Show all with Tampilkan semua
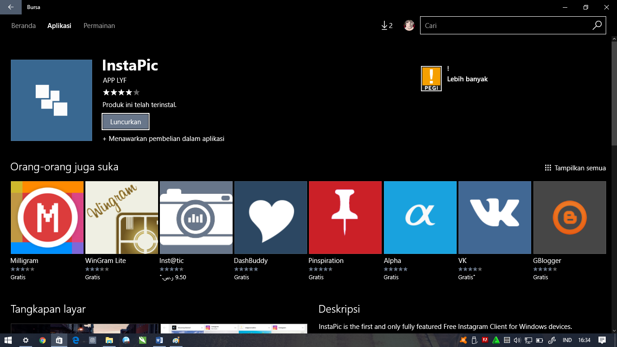Image resolution: width=617 pixels, height=347 pixels. coord(575,168)
